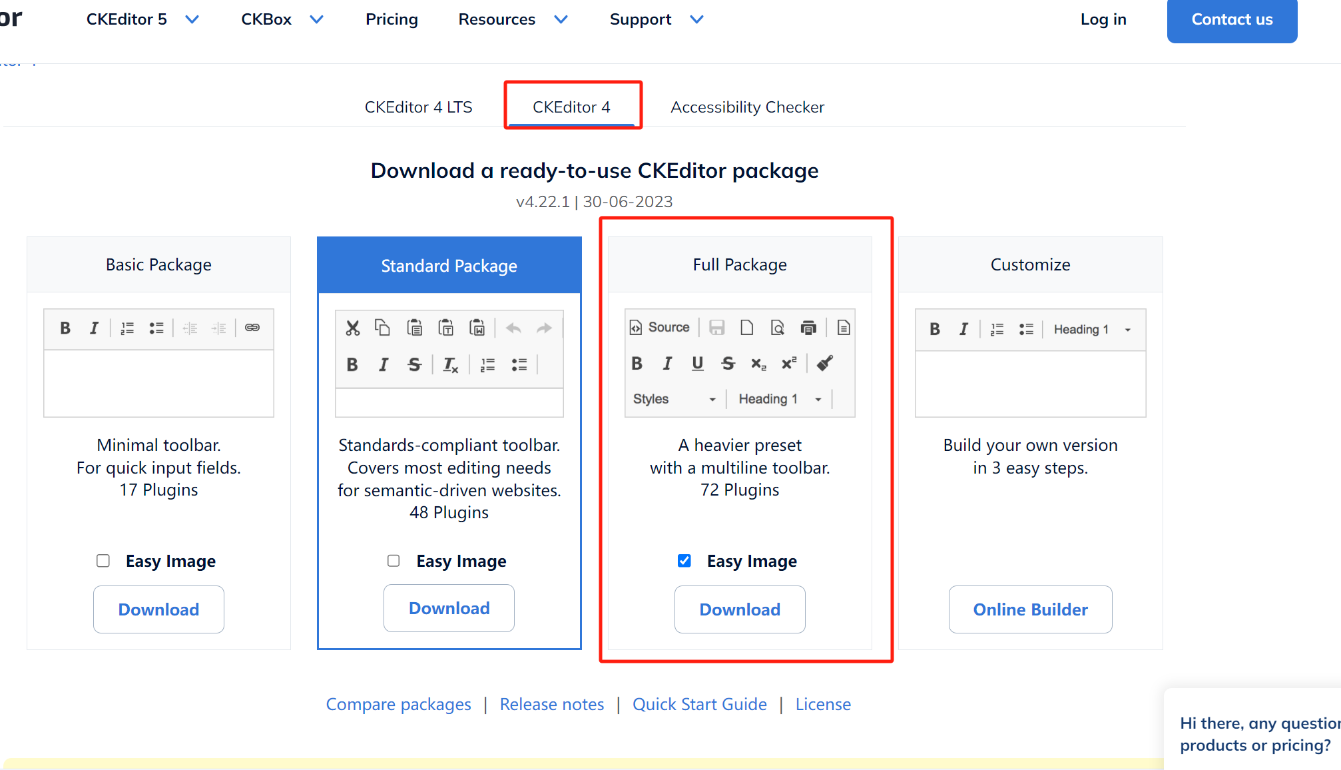Viewport: 1341px width, 770px height.
Task: Click the Superscript icon in Full Package
Action: [789, 363]
